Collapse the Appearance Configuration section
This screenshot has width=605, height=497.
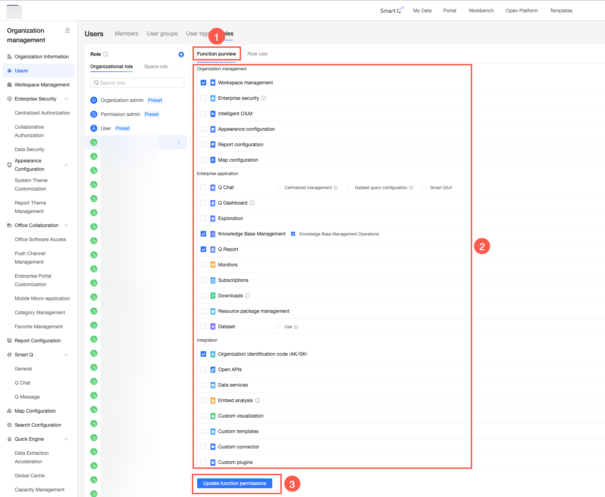click(x=66, y=165)
